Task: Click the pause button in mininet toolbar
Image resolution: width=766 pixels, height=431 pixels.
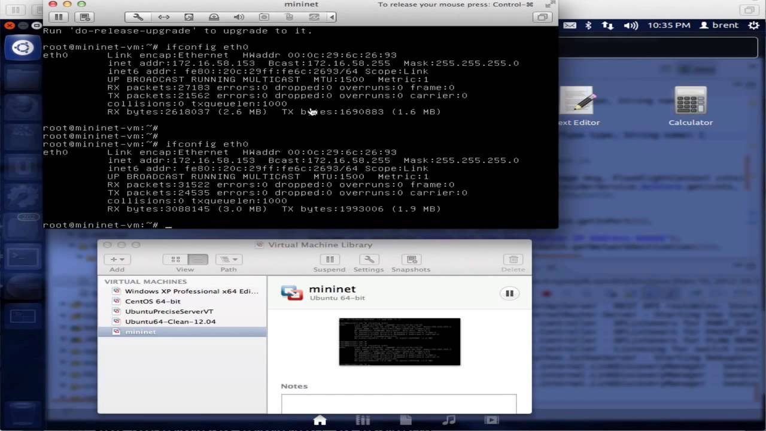Action: (x=59, y=17)
